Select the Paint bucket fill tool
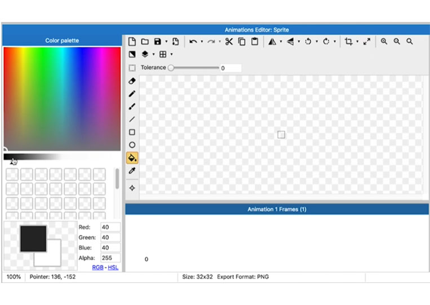This screenshot has height=305, width=430. (x=132, y=158)
